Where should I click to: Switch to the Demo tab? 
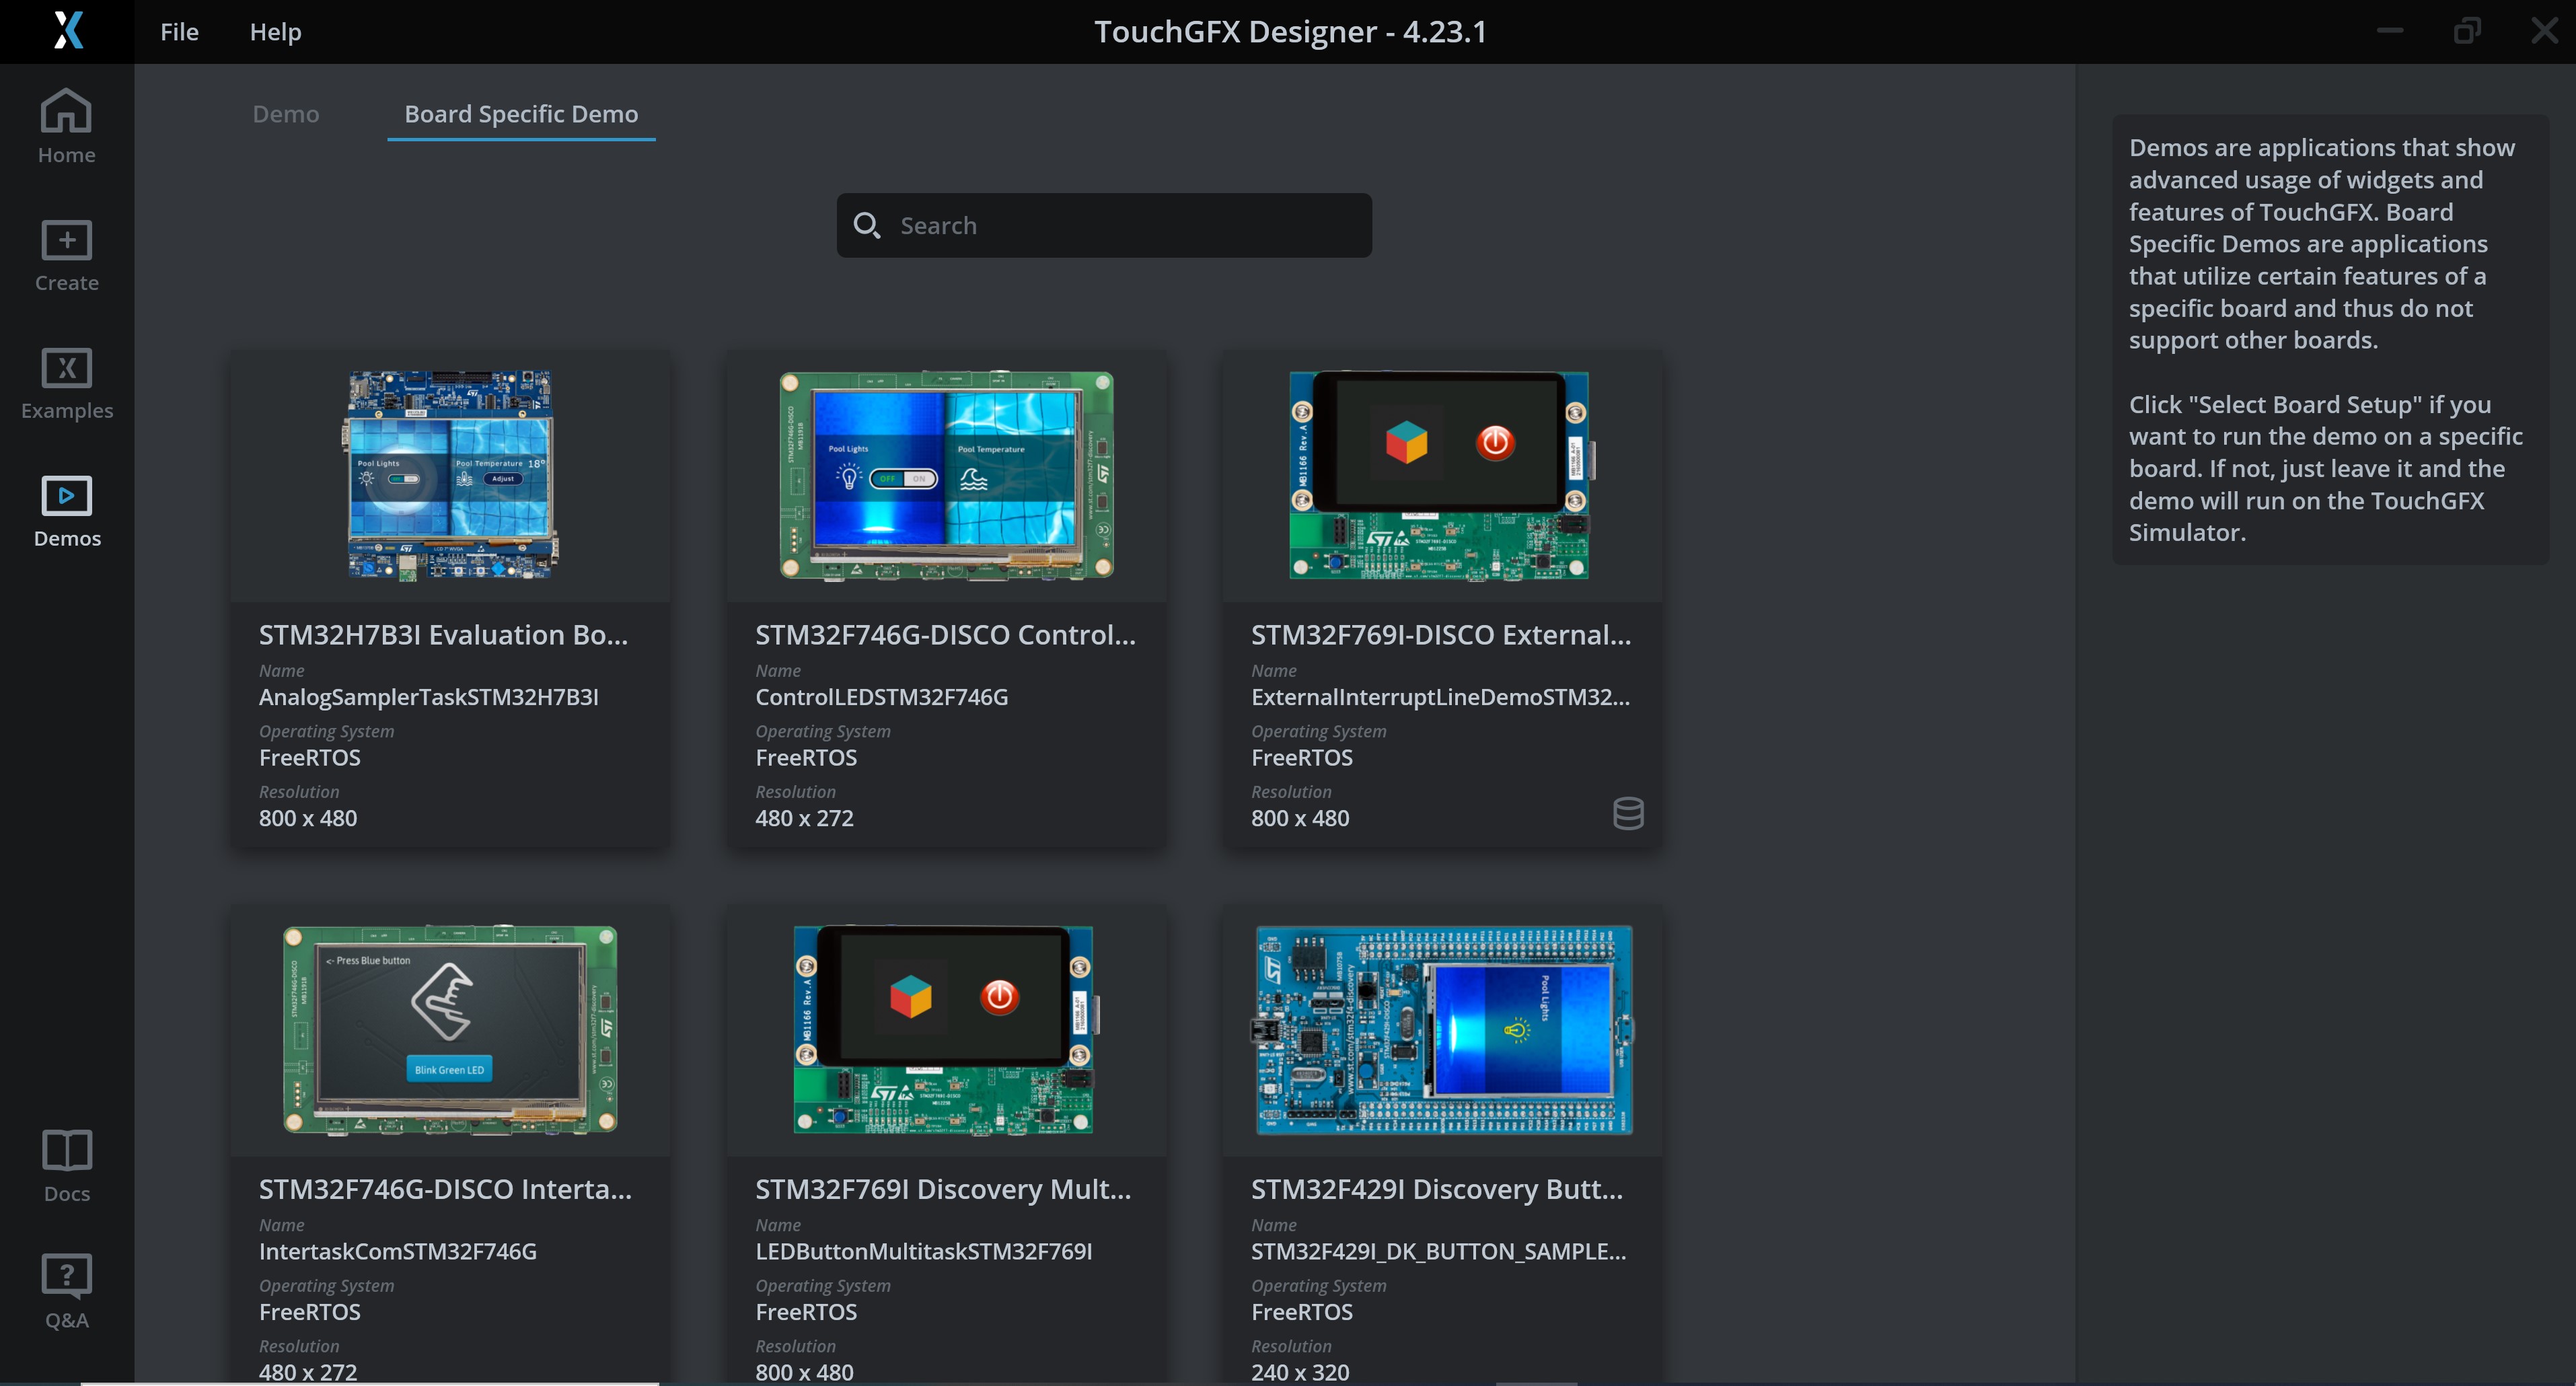[x=285, y=114]
